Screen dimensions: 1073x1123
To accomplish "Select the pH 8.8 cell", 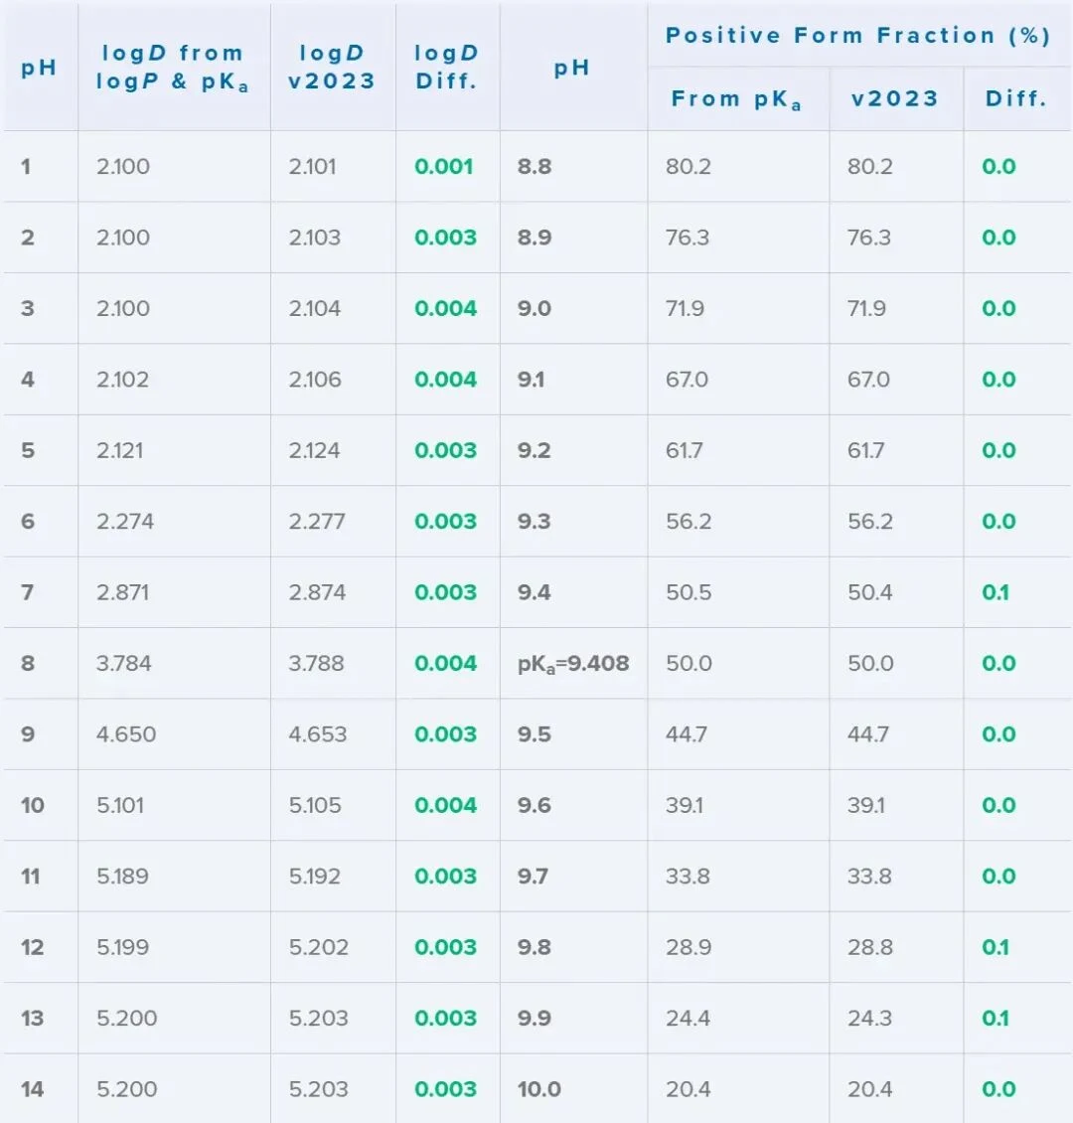I will coord(535,167).
